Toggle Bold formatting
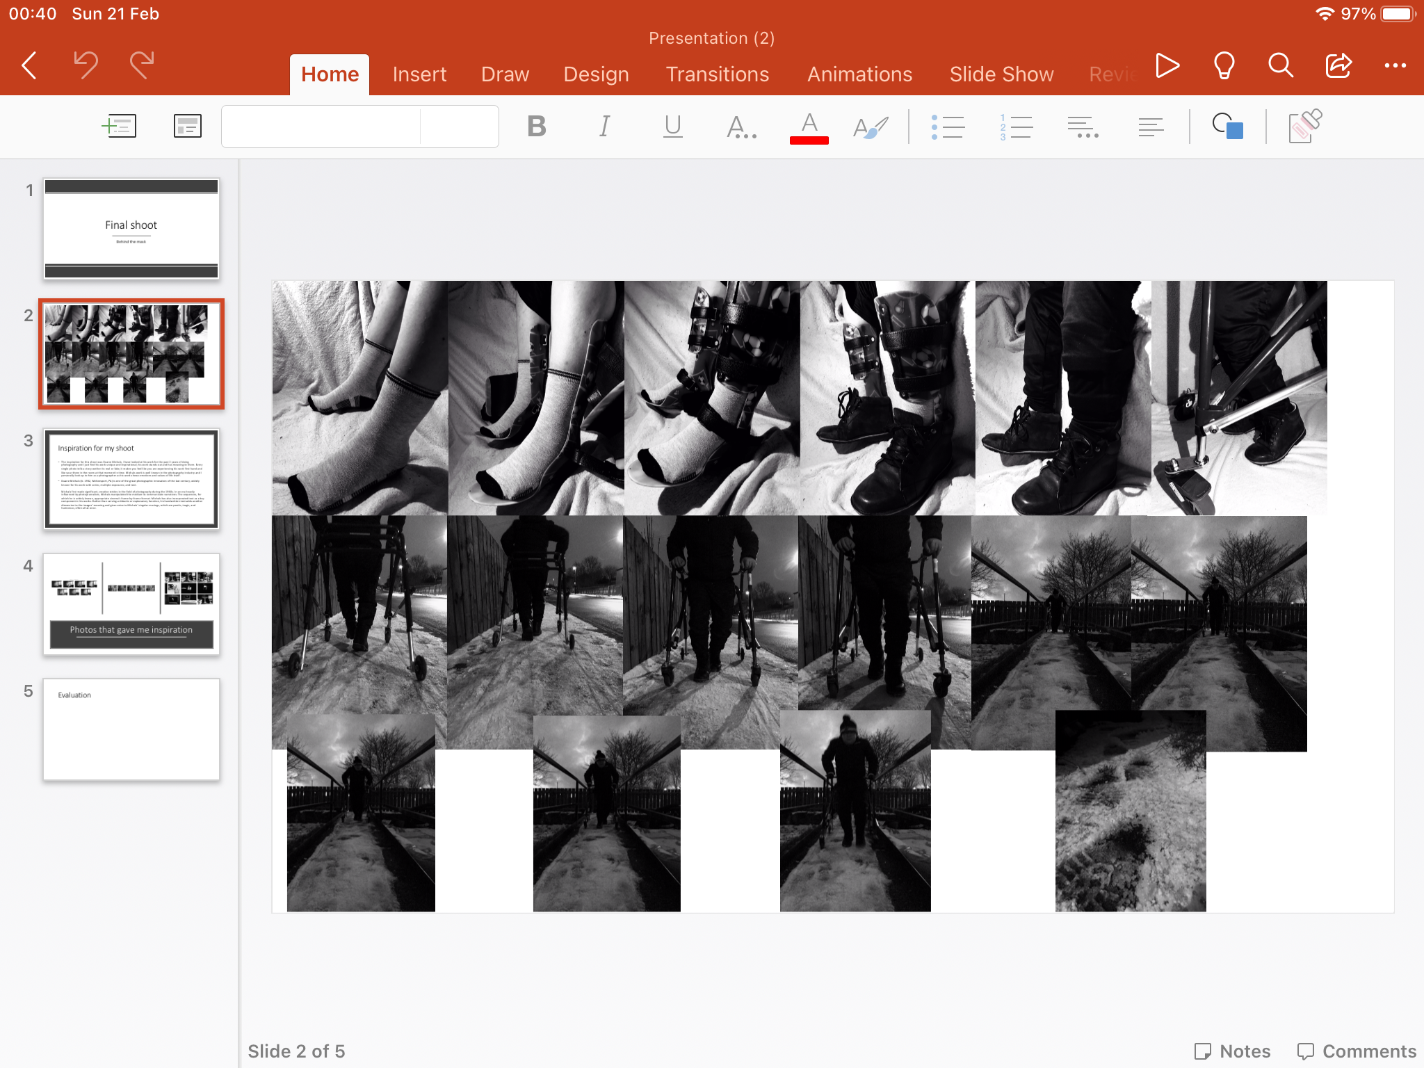 pyautogui.click(x=536, y=127)
